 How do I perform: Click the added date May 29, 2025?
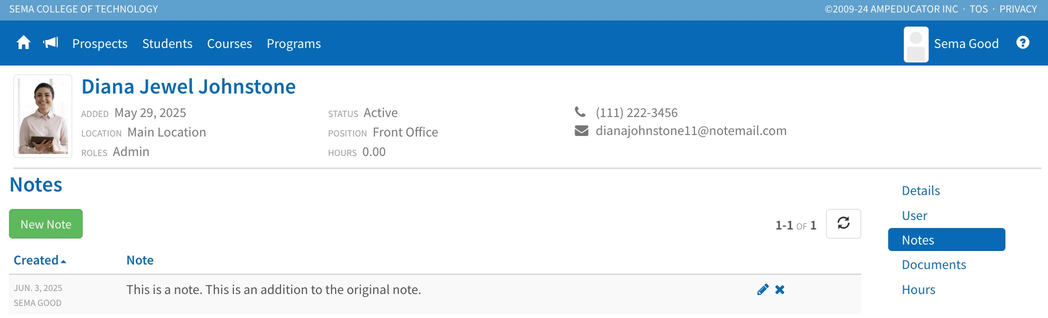point(150,112)
